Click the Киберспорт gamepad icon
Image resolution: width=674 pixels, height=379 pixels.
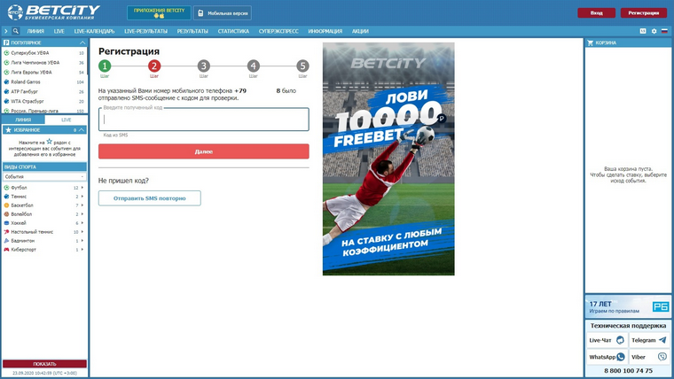6,250
